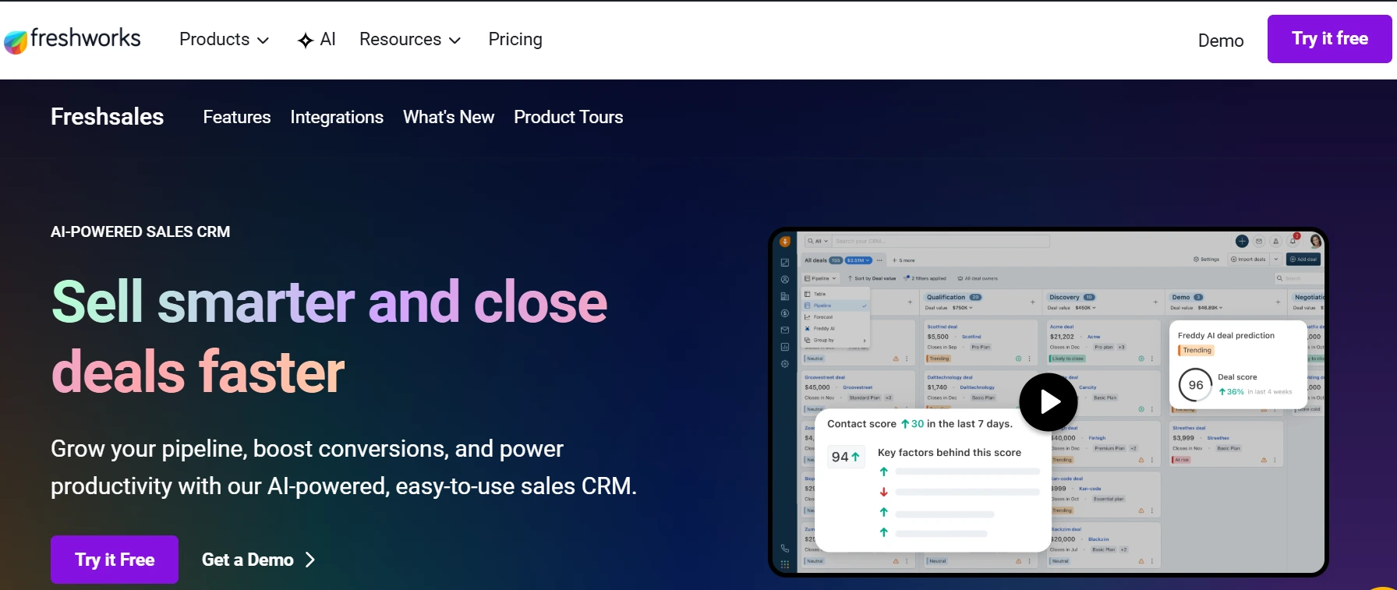This screenshot has height=590, width=1397.
Task: Open the Product Tours tab
Action: [568, 117]
